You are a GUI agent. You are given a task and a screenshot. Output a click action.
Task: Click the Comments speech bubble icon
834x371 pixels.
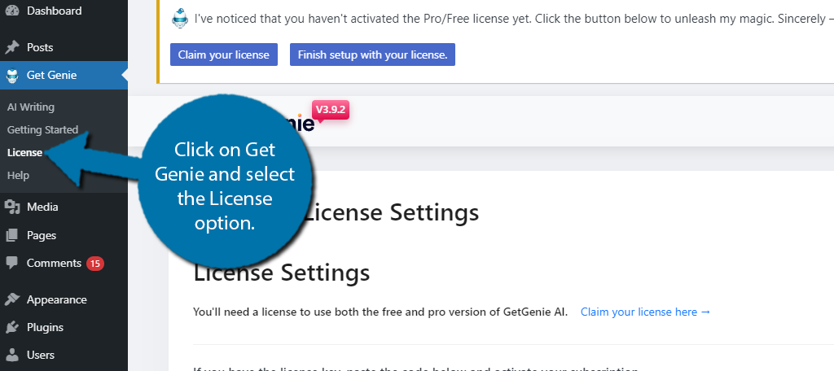pos(11,263)
